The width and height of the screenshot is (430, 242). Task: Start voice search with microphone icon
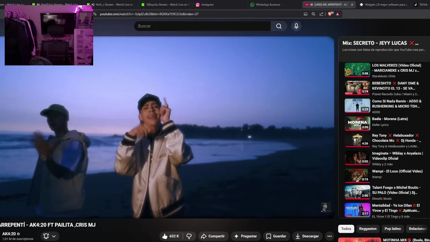point(296,26)
